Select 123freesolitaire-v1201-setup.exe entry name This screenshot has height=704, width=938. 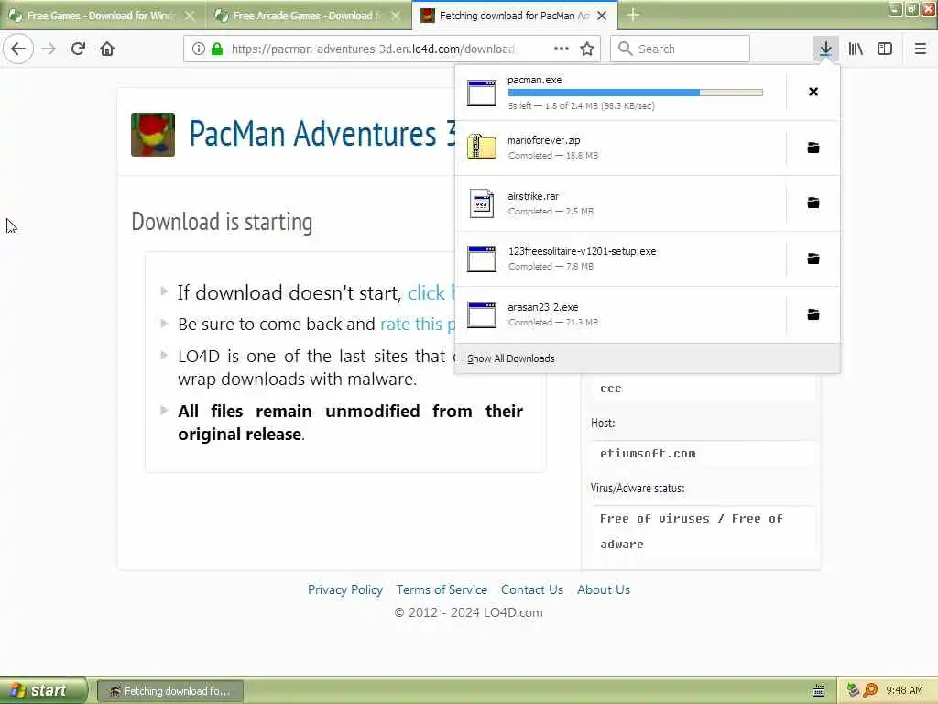pyautogui.click(x=582, y=251)
